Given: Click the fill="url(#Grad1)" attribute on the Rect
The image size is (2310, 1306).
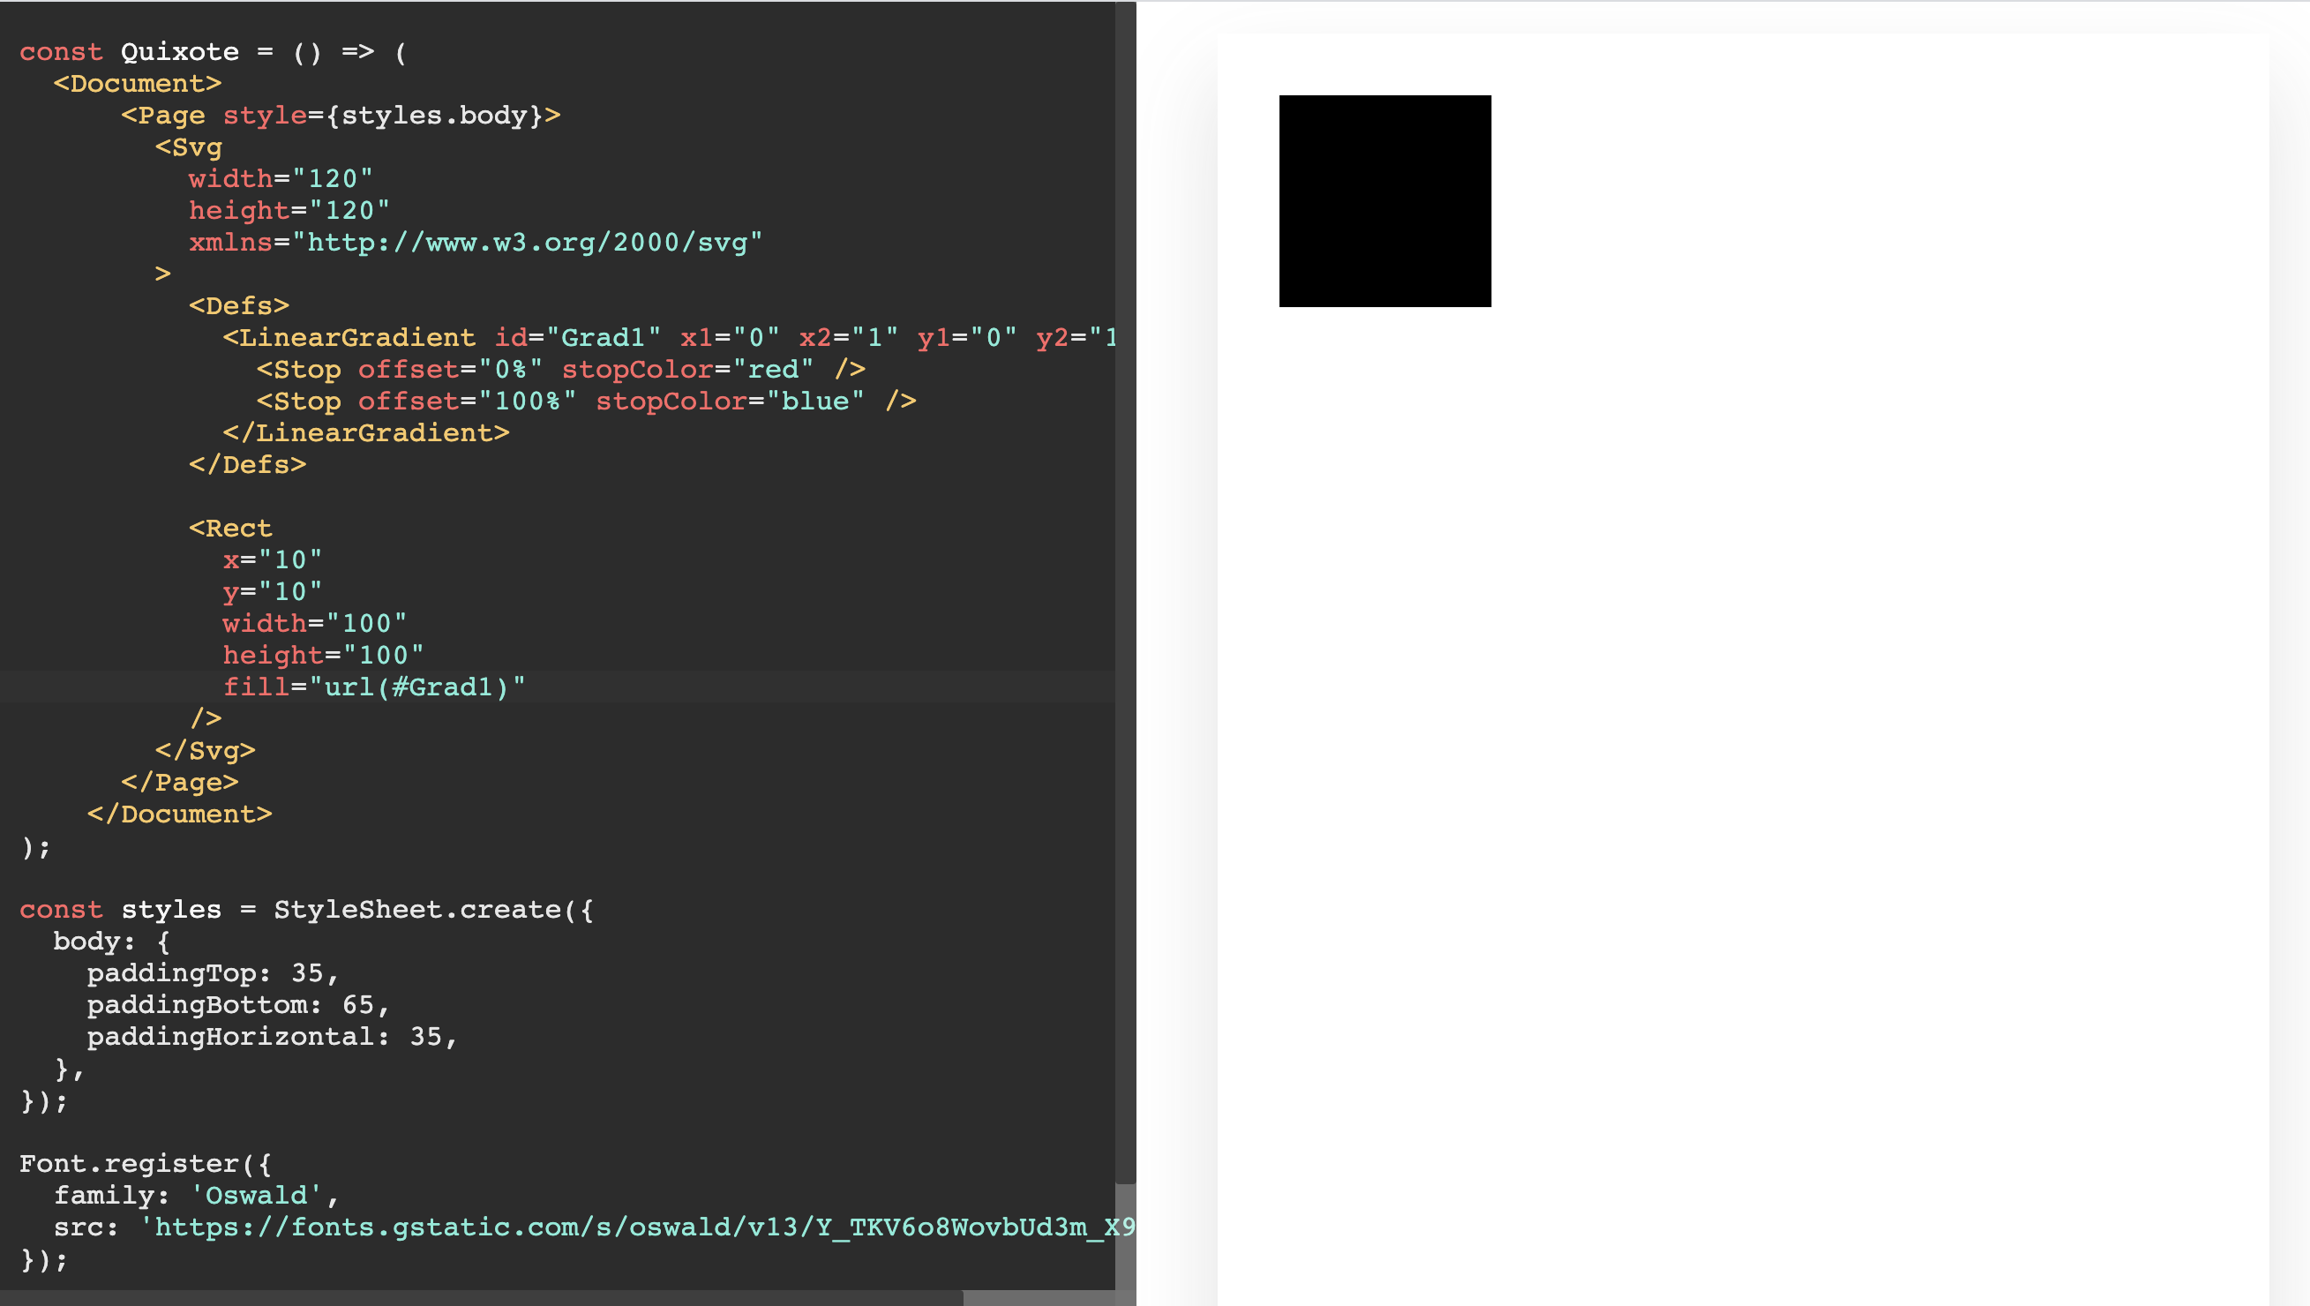Looking at the screenshot, I should pyautogui.click(x=377, y=687).
